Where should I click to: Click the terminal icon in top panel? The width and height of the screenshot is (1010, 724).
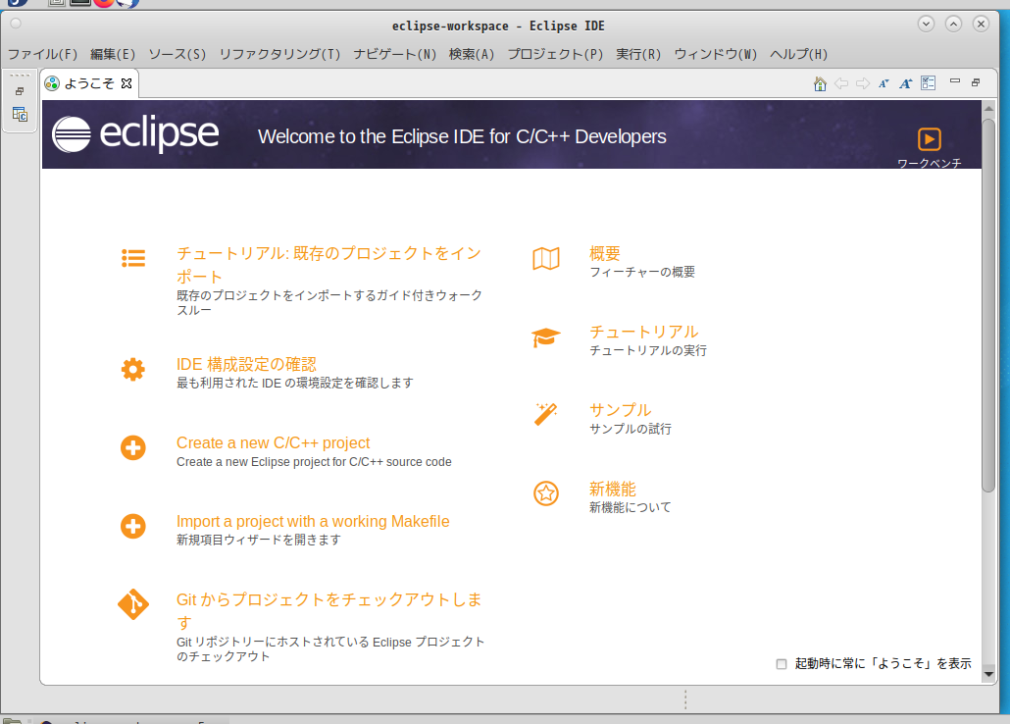pyautogui.click(x=79, y=2)
